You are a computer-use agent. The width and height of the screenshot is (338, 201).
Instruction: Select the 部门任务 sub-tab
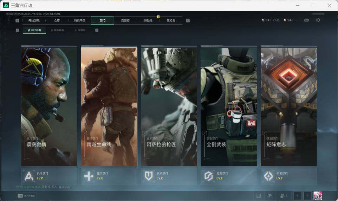pyautogui.click(x=34, y=30)
